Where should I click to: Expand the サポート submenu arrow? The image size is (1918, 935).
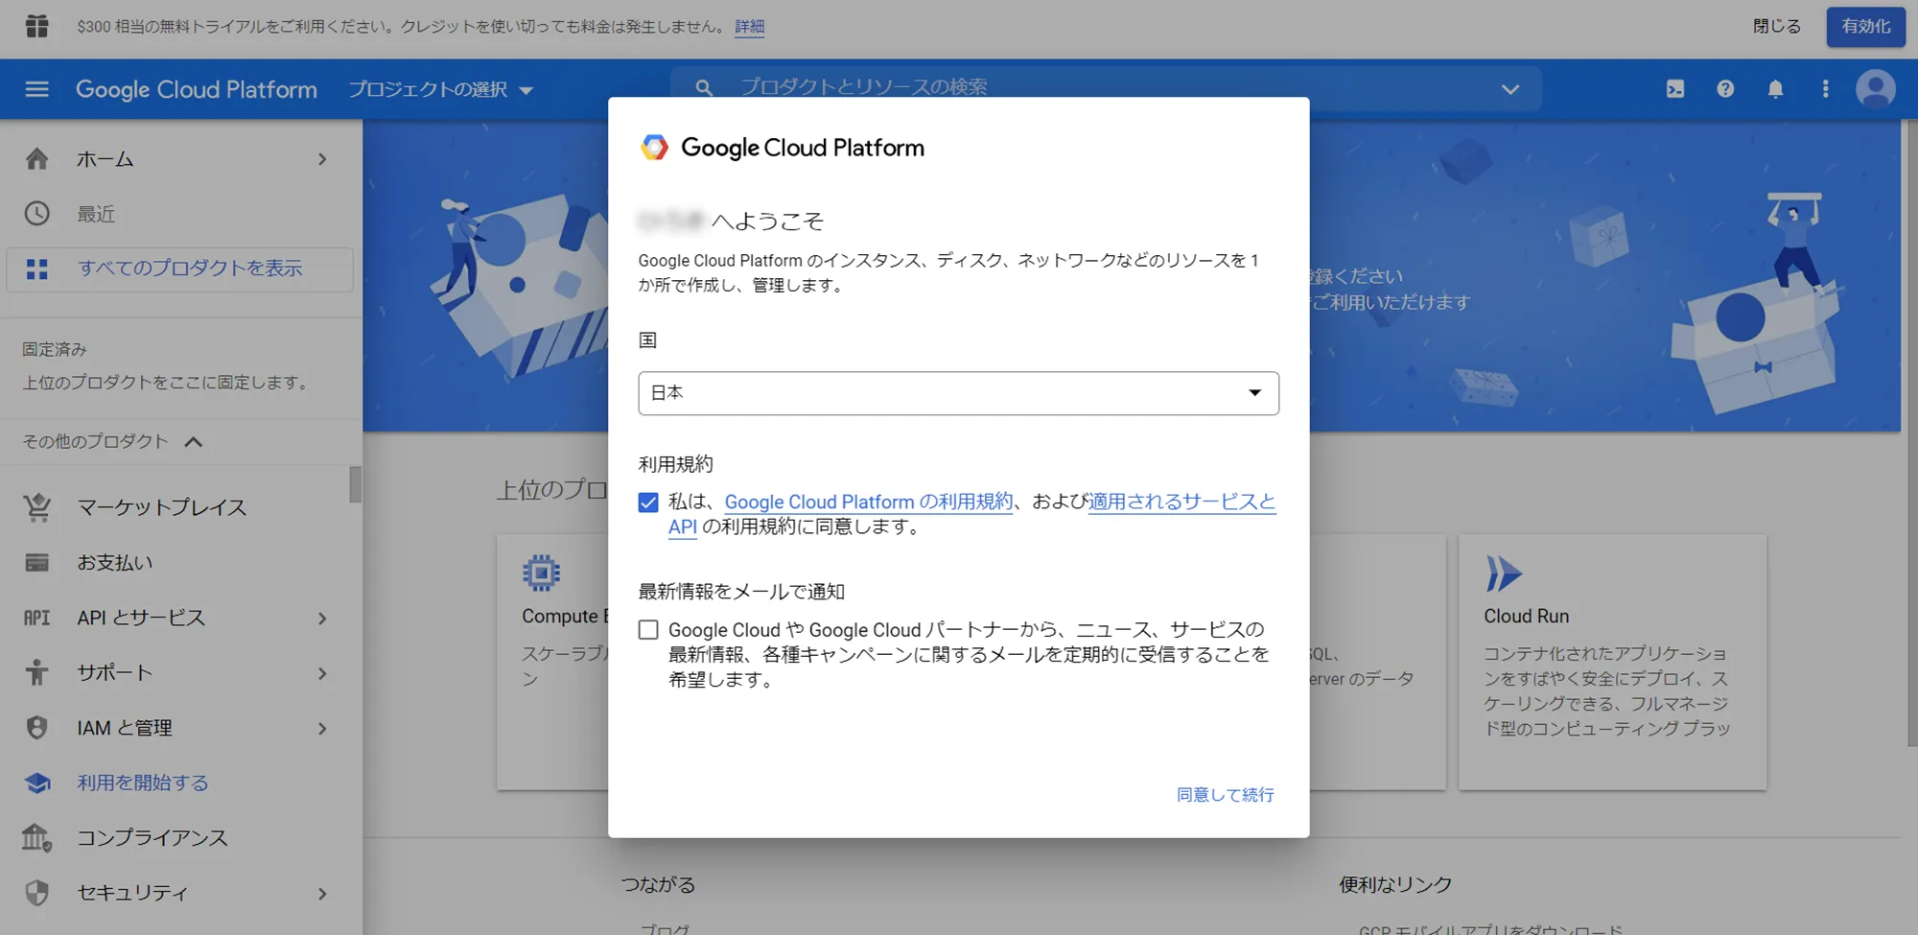click(x=322, y=673)
